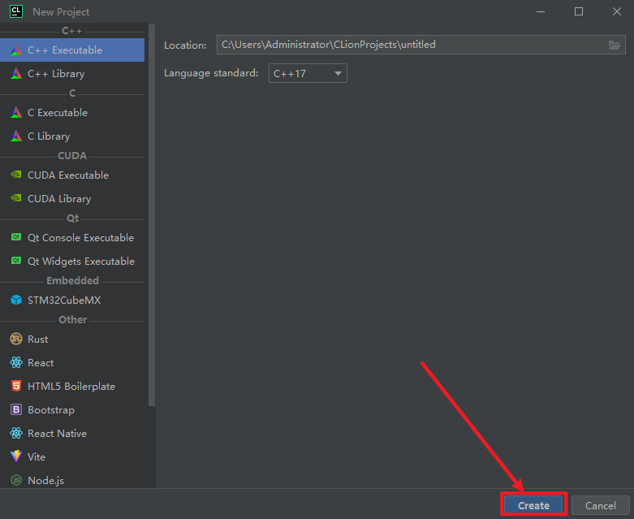
Task: Select CUDA Library project type
Action: (x=58, y=199)
